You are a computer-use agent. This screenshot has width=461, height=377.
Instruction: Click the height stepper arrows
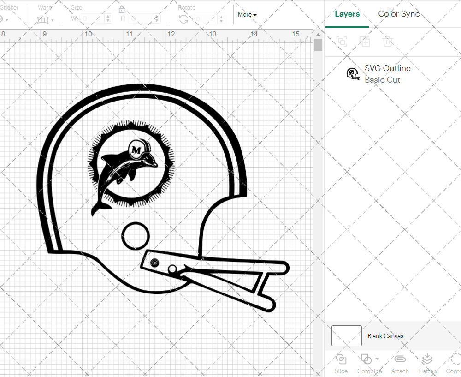pyautogui.click(x=156, y=19)
